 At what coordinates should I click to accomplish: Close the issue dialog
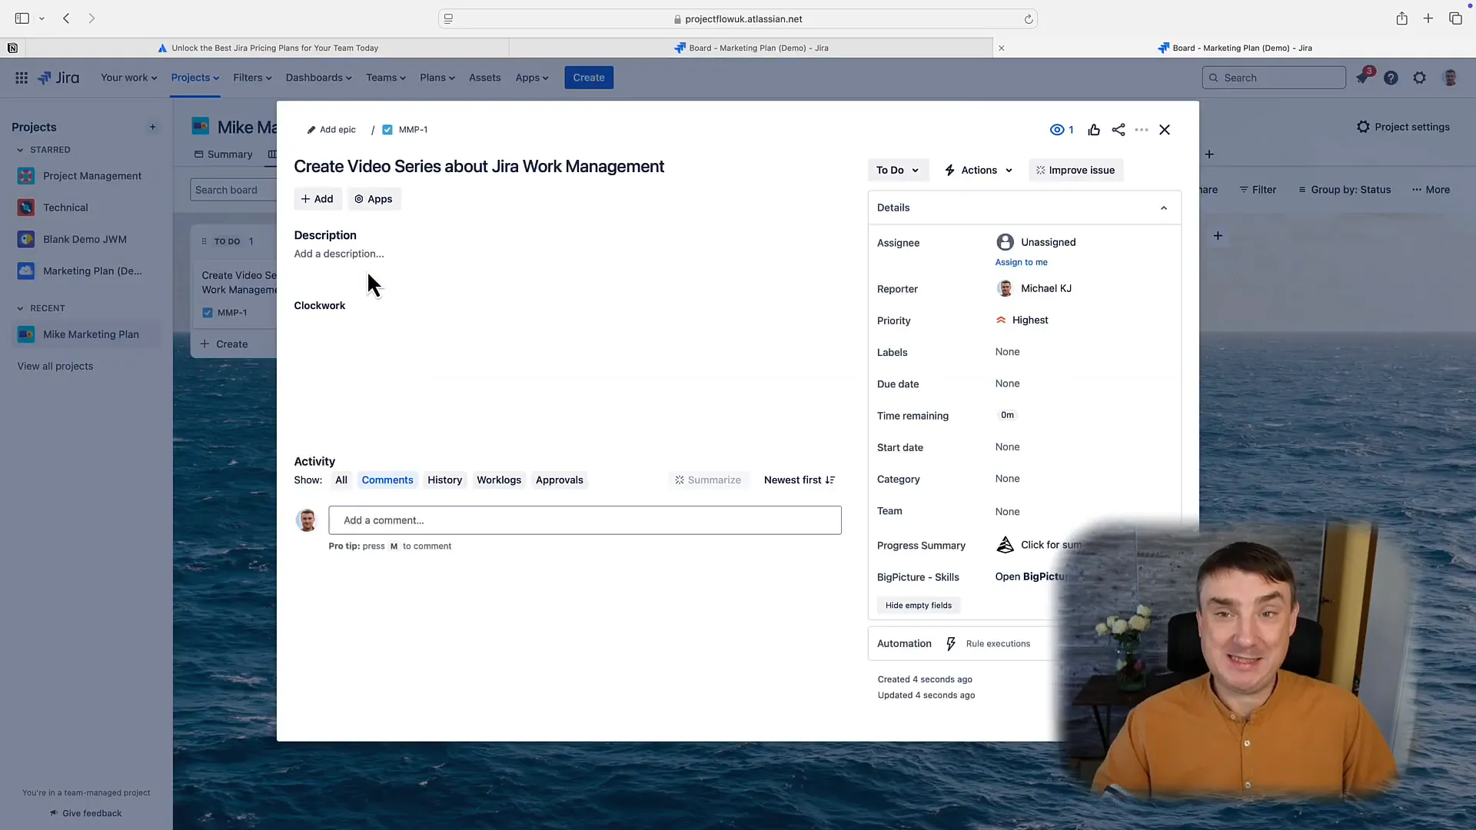coord(1165,130)
